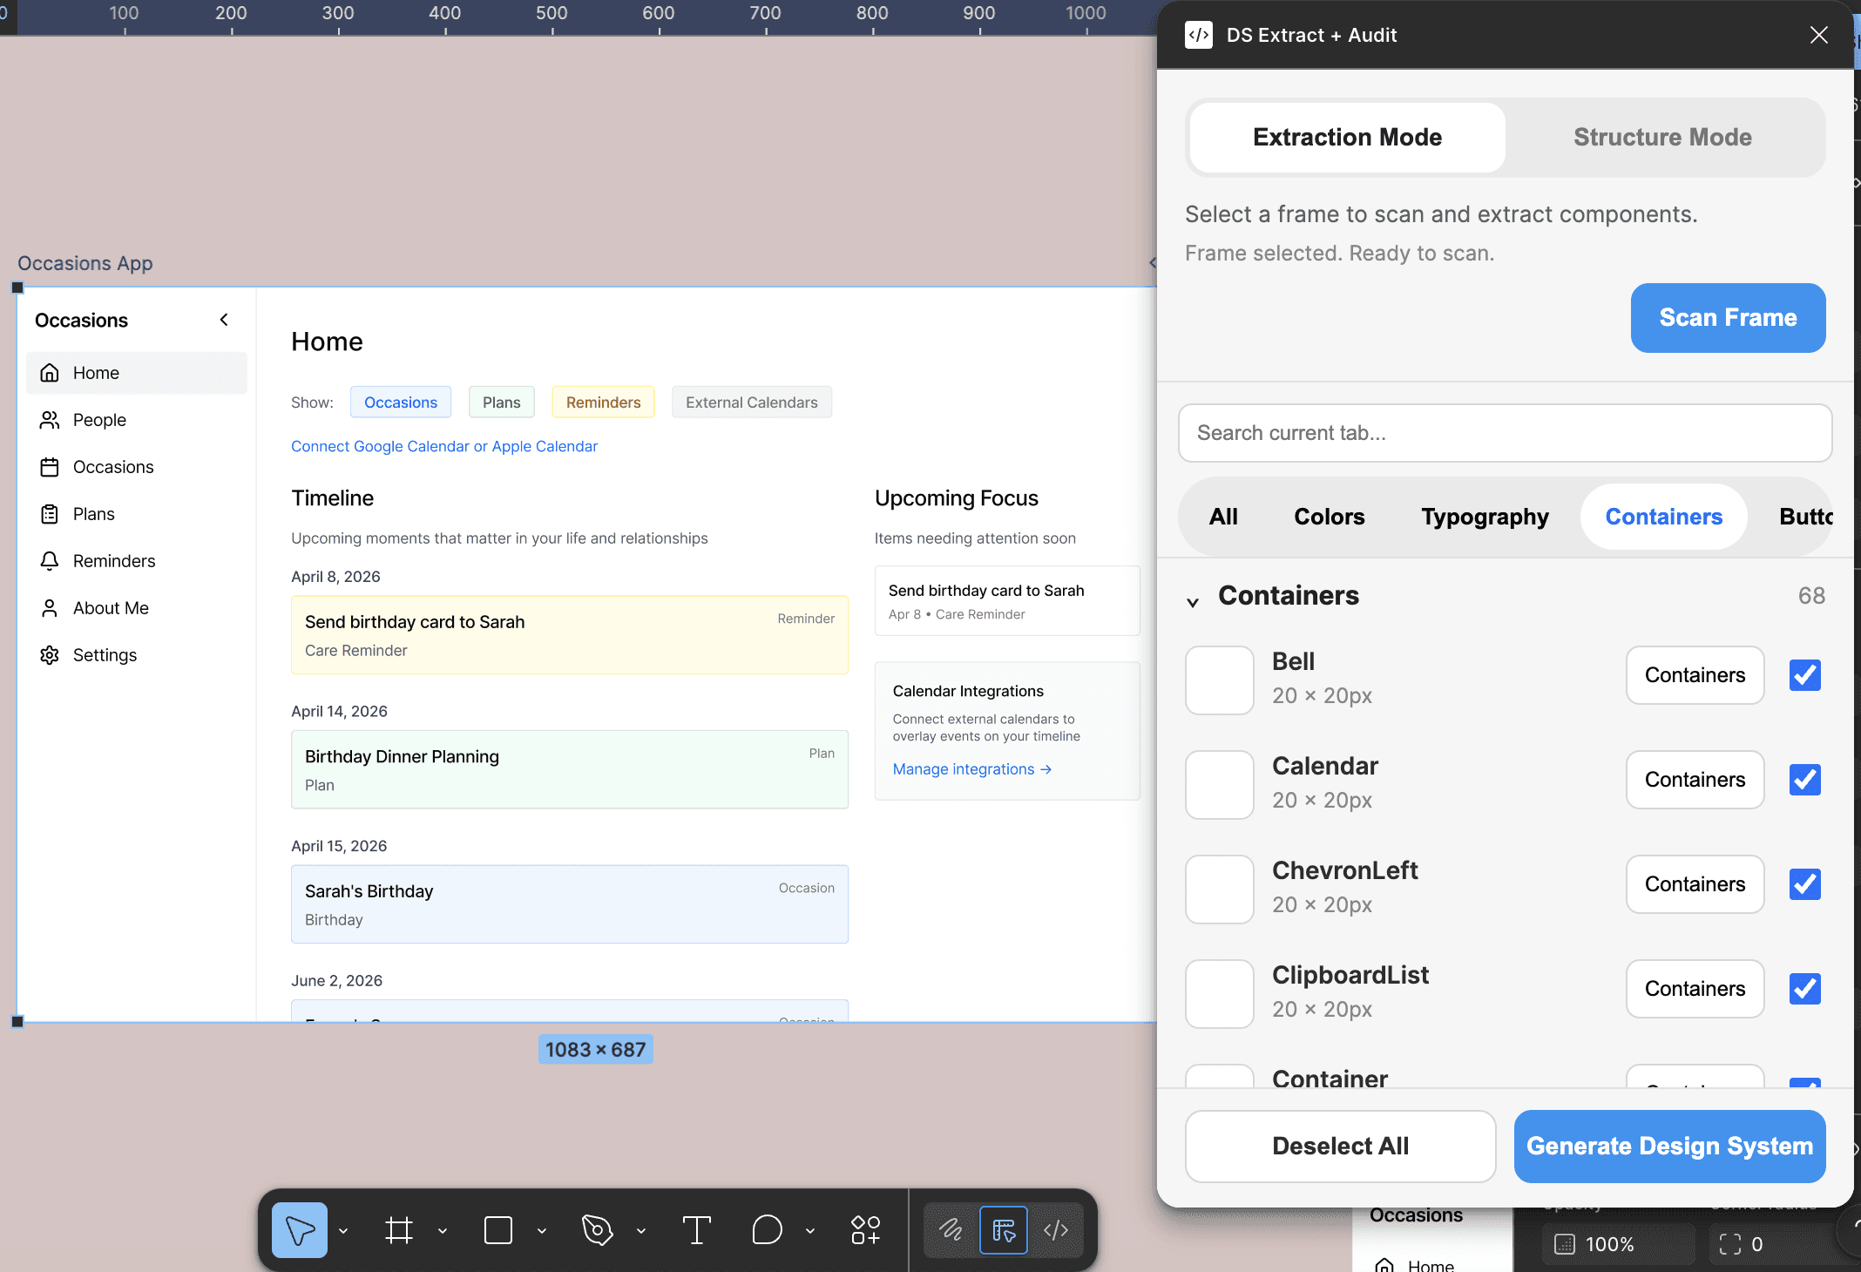Click the Search current tab field
The height and width of the screenshot is (1272, 1861).
(1505, 433)
